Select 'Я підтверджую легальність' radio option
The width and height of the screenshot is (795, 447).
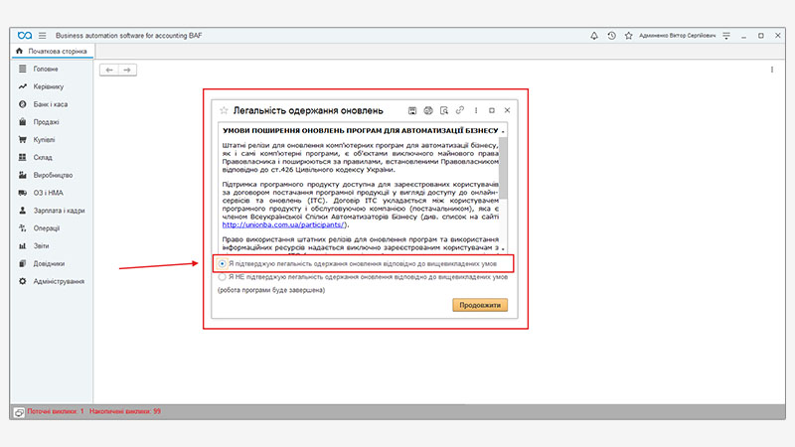tap(223, 263)
